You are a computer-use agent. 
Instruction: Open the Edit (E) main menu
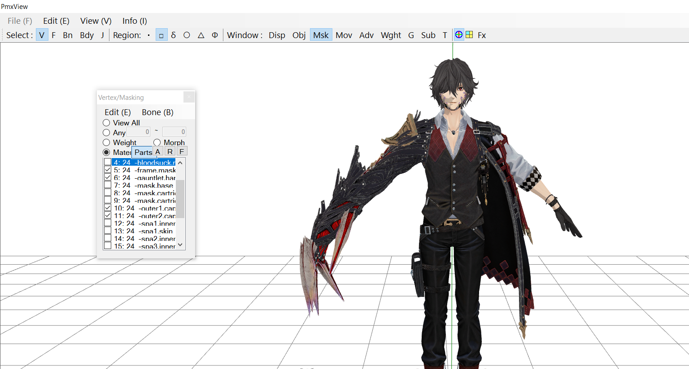coord(56,21)
